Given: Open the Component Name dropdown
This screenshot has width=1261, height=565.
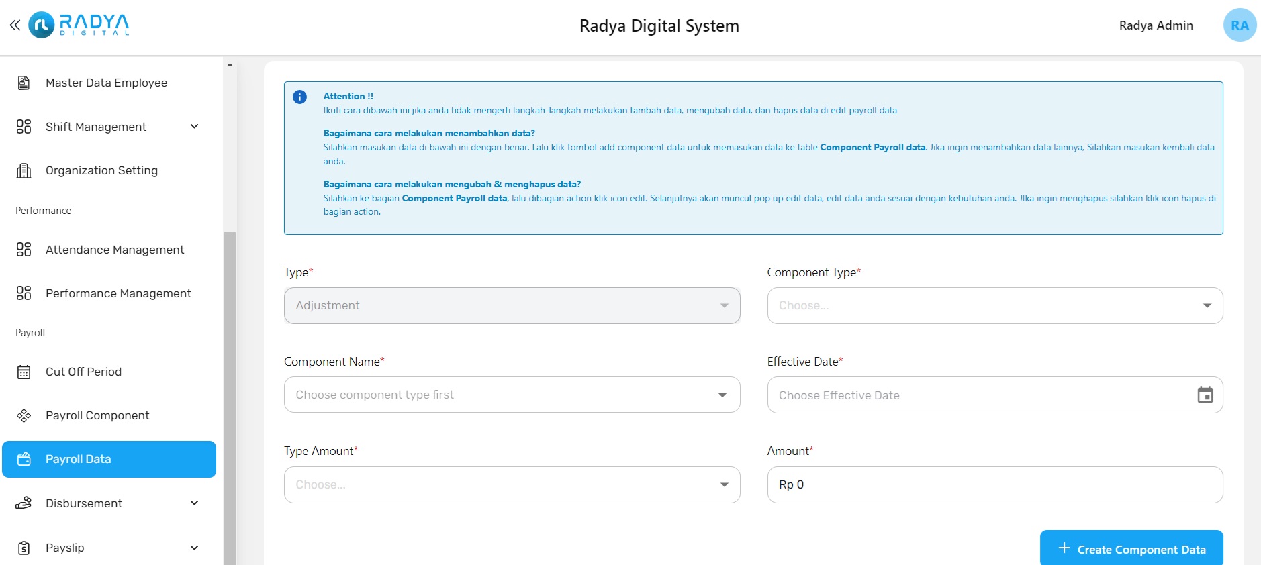Looking at the screenshot, I should point(512,395).
